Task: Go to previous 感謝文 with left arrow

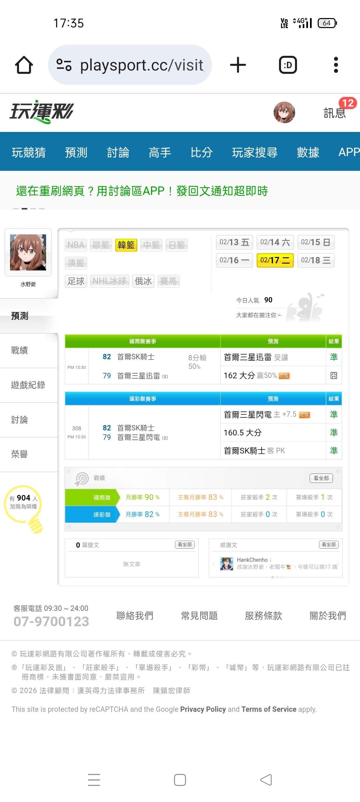Action: click(x=214, y=564)
